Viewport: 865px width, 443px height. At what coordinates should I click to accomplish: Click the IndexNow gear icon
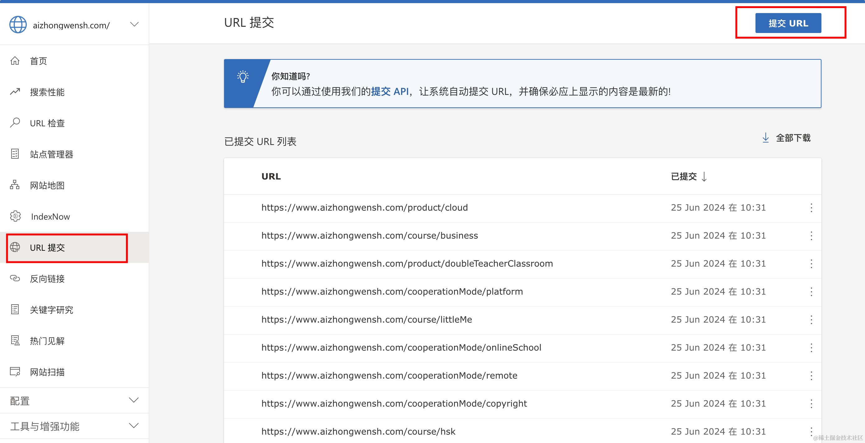point(16,217)
